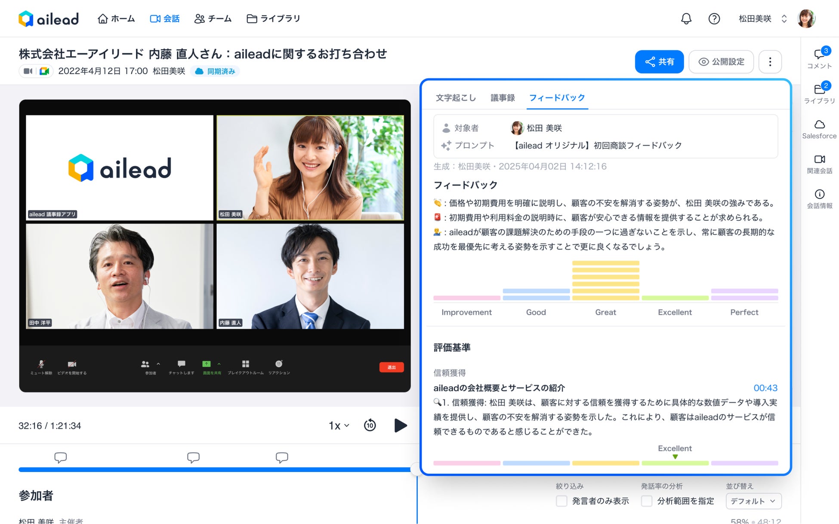Click the help question mark icon
This screenshot has height=524, width=839.
point(714,19)
